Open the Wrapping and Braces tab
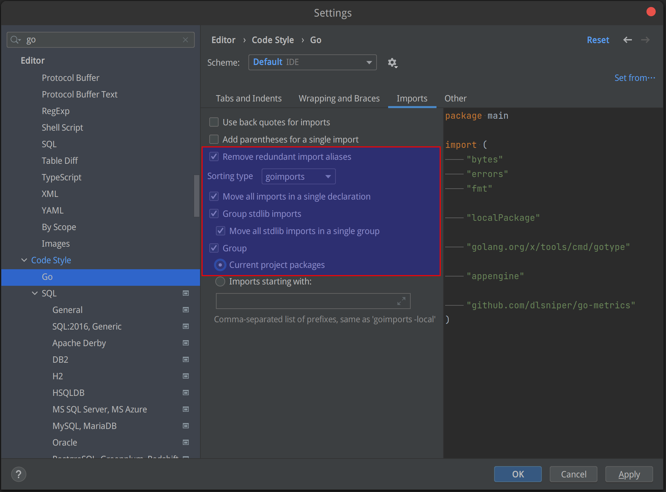 (x=339, y=98)
